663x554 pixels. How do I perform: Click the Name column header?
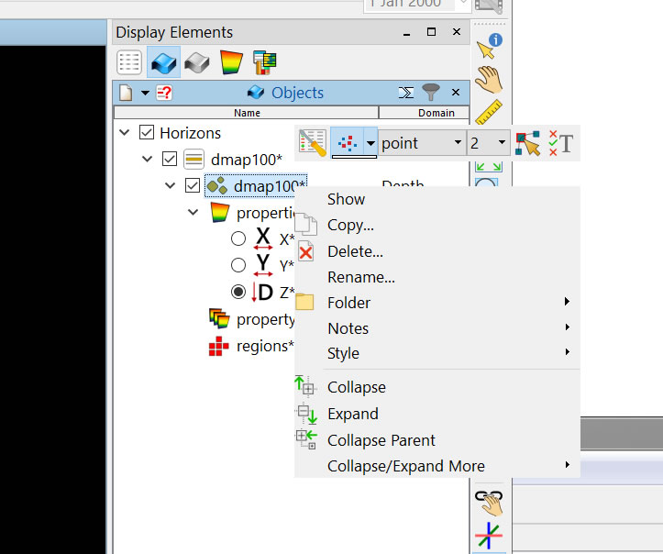pos(247,113)
